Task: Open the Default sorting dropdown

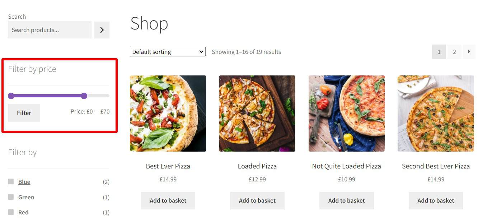Action: [x=167, y=51]
